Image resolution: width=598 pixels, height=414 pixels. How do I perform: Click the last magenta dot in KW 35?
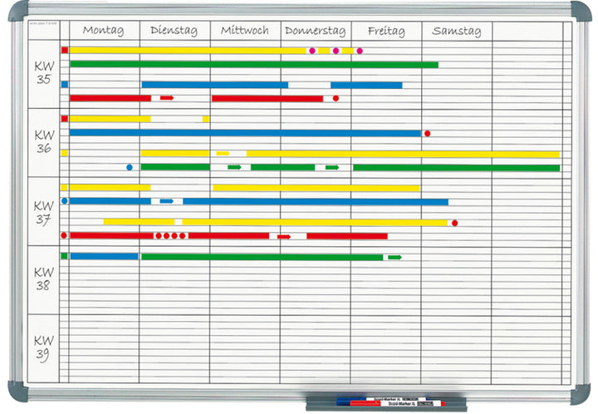(x=360, y=51)
